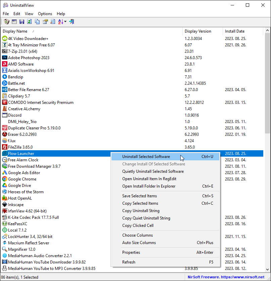The height and width of the screenshot is (281, 271).
Task: Click the FileZilla red icon
Action: point(5,147)
